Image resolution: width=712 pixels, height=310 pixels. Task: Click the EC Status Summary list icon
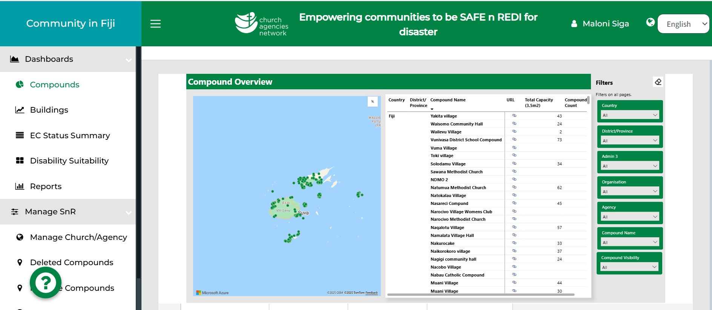(x=20, y=135)
